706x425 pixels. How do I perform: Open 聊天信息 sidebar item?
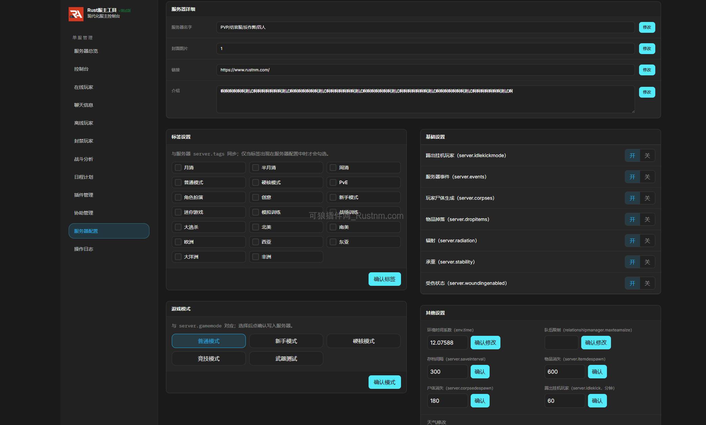[x=109, y=105]
